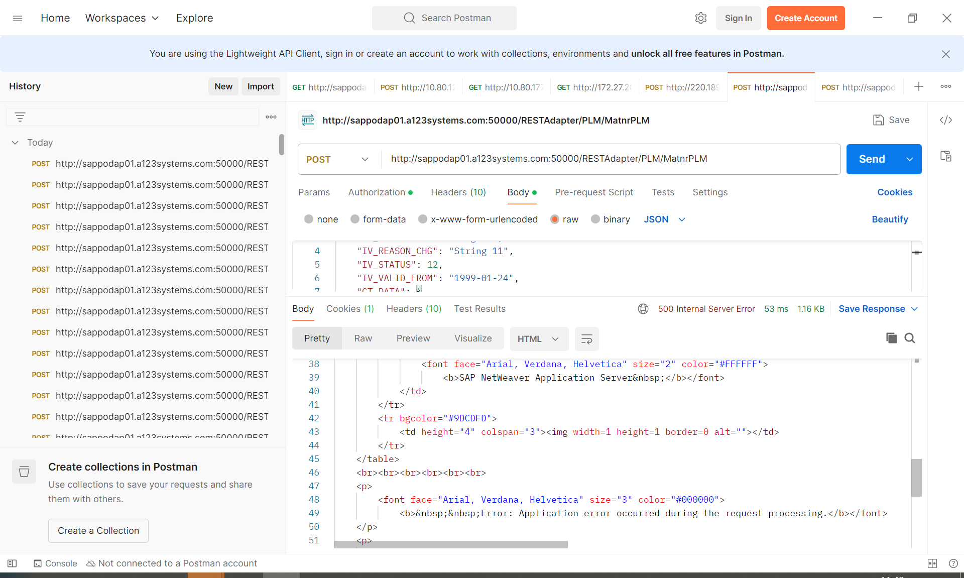Collapse the Today history group
This screenshot has width=964, height=578.
coord(15,143)
